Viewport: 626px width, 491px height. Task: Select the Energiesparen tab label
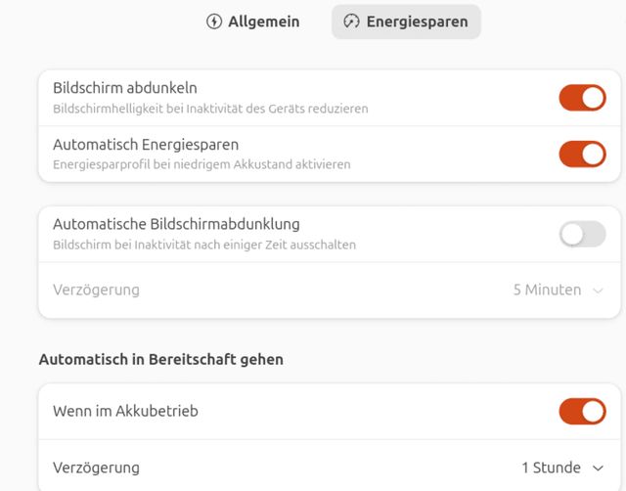(x=417, y=22)
